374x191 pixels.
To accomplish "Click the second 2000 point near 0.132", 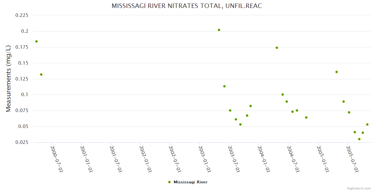I will tap(41, 74).
